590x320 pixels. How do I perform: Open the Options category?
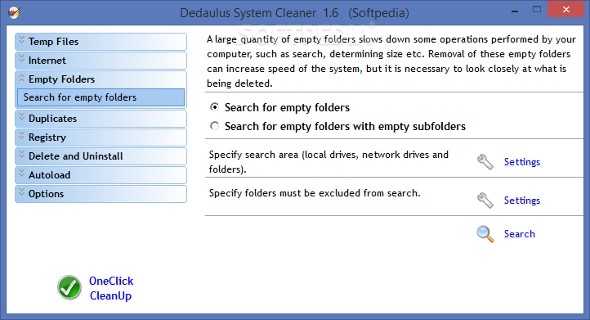pos(101,194)
